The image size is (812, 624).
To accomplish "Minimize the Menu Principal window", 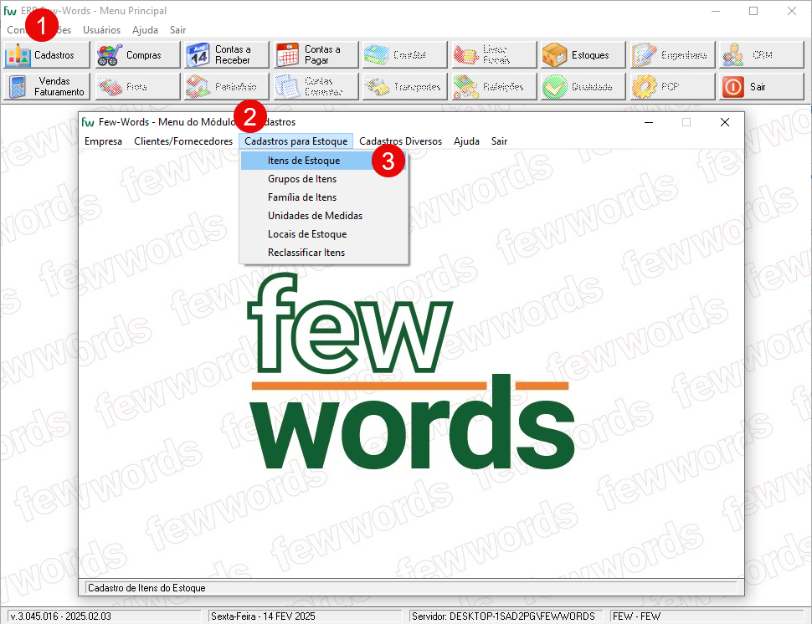I will click(716, 11).
